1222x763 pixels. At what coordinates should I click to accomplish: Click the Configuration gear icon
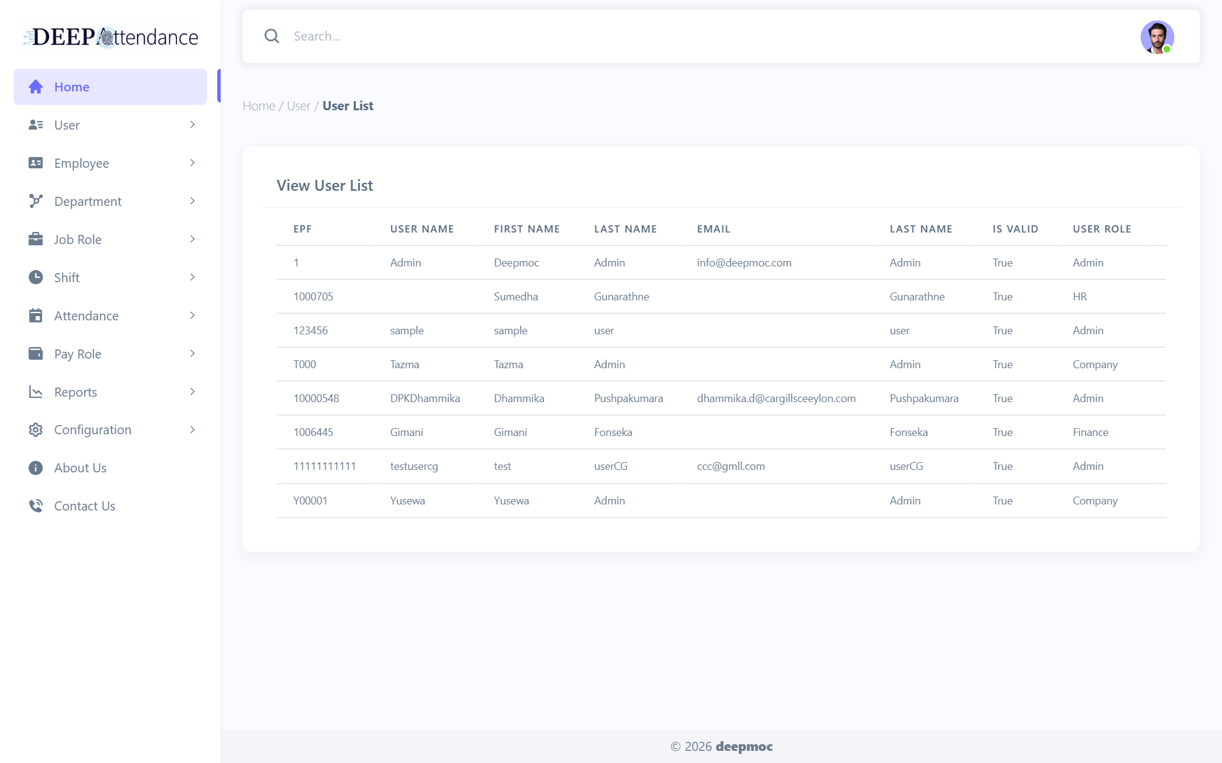[x=36, y=430]
